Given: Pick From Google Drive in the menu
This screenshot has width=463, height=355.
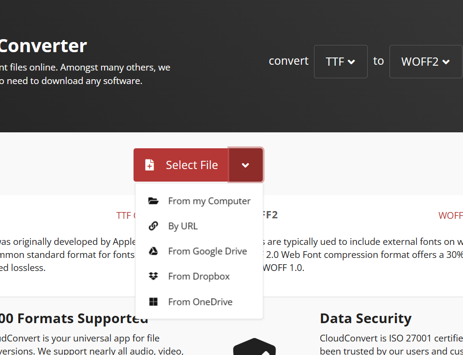Looking at the screenshot, I should [207, 251].
